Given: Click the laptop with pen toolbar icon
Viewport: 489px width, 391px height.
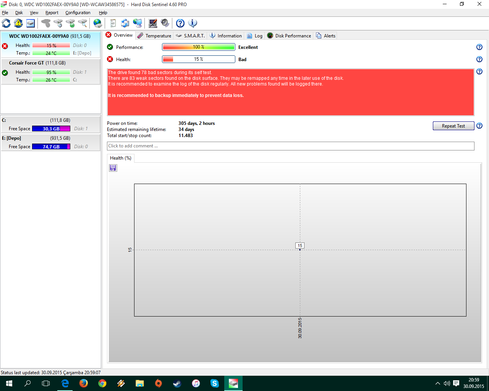Looking at the screenshot, I should point(153,23).
